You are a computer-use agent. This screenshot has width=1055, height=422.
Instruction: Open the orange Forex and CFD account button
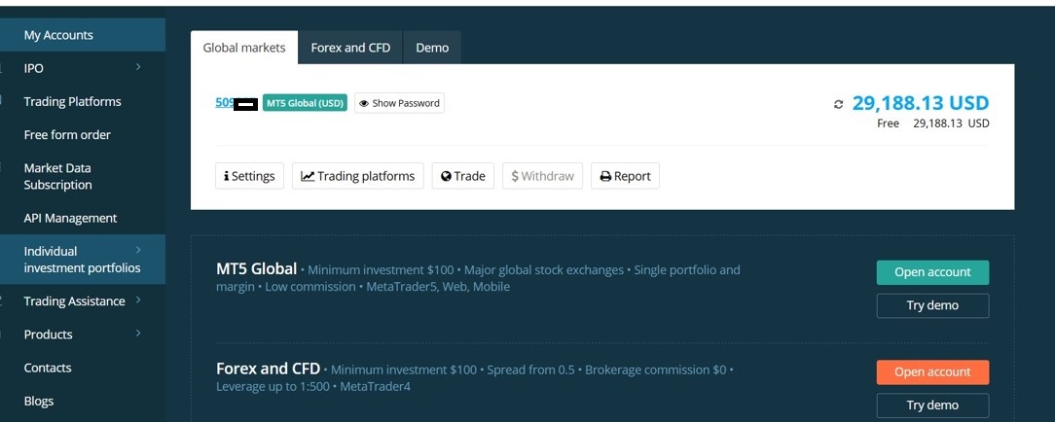click(932, 372)
